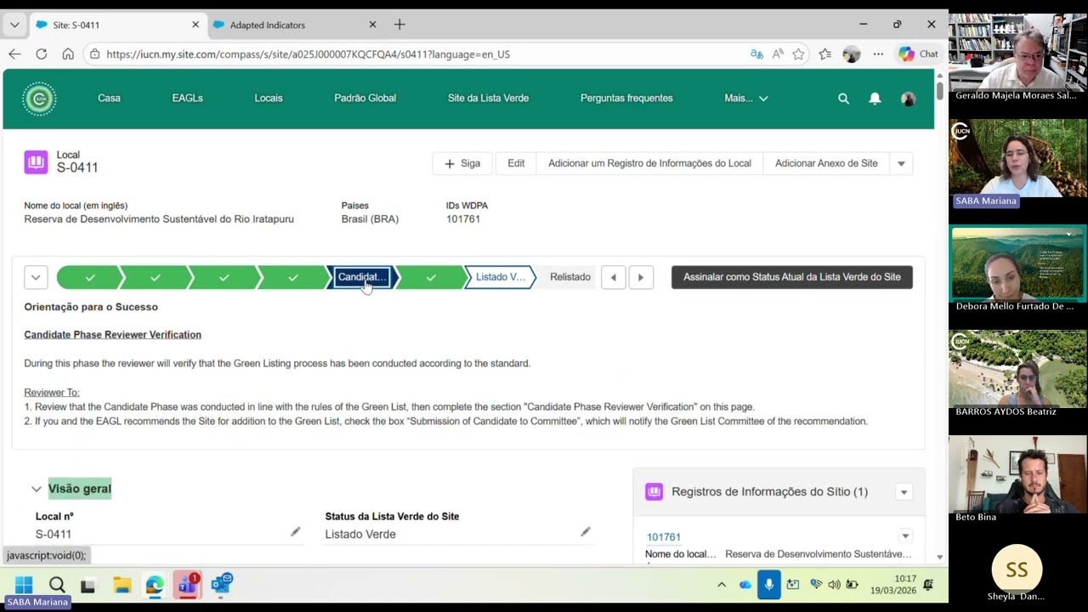Edit the Local nº field pencil icon
The width and height of the screenshot is (1088, 612).
(x=295, y=532)
